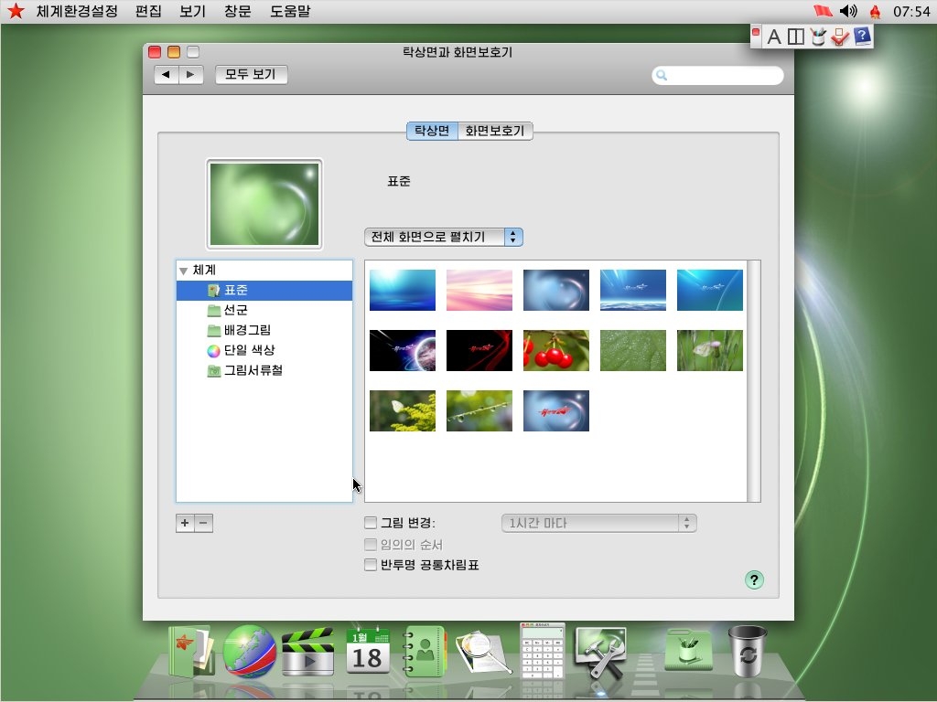Check the 반투명 공통차림표 option
The height and width of the screenshot is (702, 937).
point(371,565)
